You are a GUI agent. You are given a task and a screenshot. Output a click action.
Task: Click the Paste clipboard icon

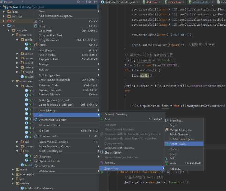(35, 45)
